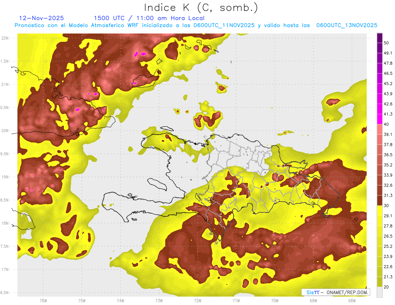
Task: Click the latitude axis label "20N"
Action: point(6,131)
